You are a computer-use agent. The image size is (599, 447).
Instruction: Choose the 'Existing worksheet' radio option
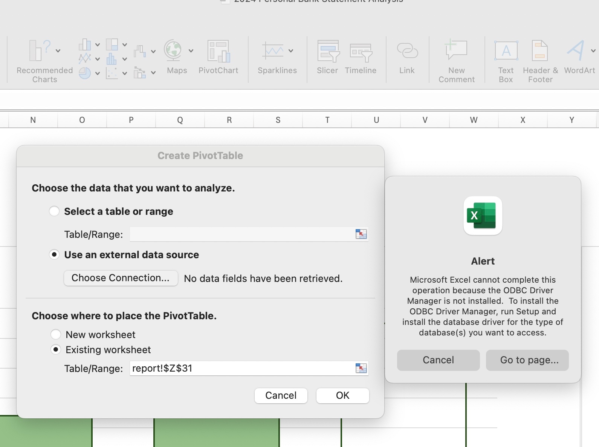pyautogui.click(x=56, y=349)
